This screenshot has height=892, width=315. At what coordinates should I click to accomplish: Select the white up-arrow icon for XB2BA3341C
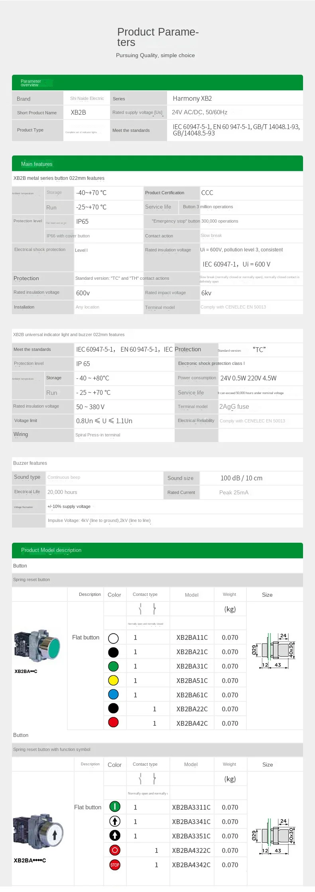(115, 821)
